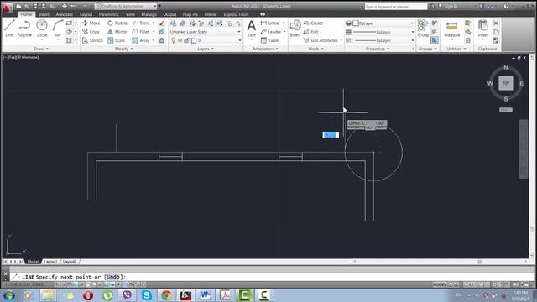Click the Fillet tool
The height and width of the screenshot is (302, 537).
(x=140, y=32)
